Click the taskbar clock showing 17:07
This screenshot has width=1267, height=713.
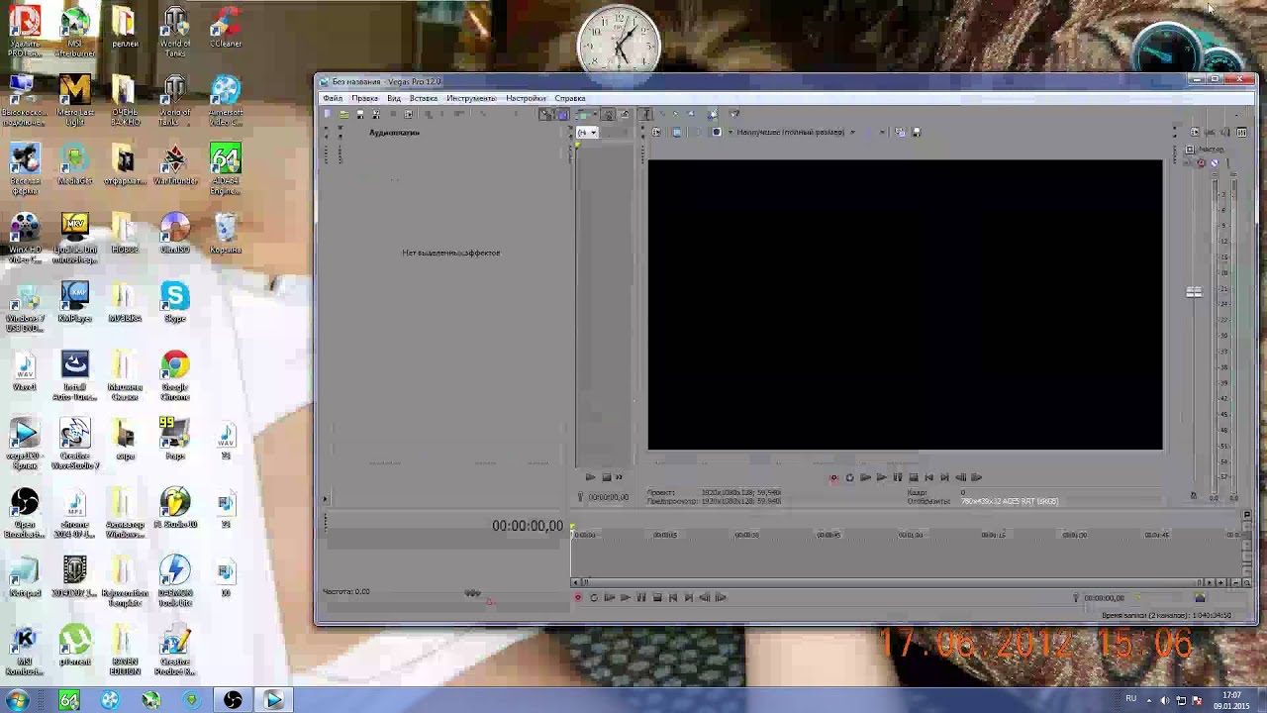1231,700
